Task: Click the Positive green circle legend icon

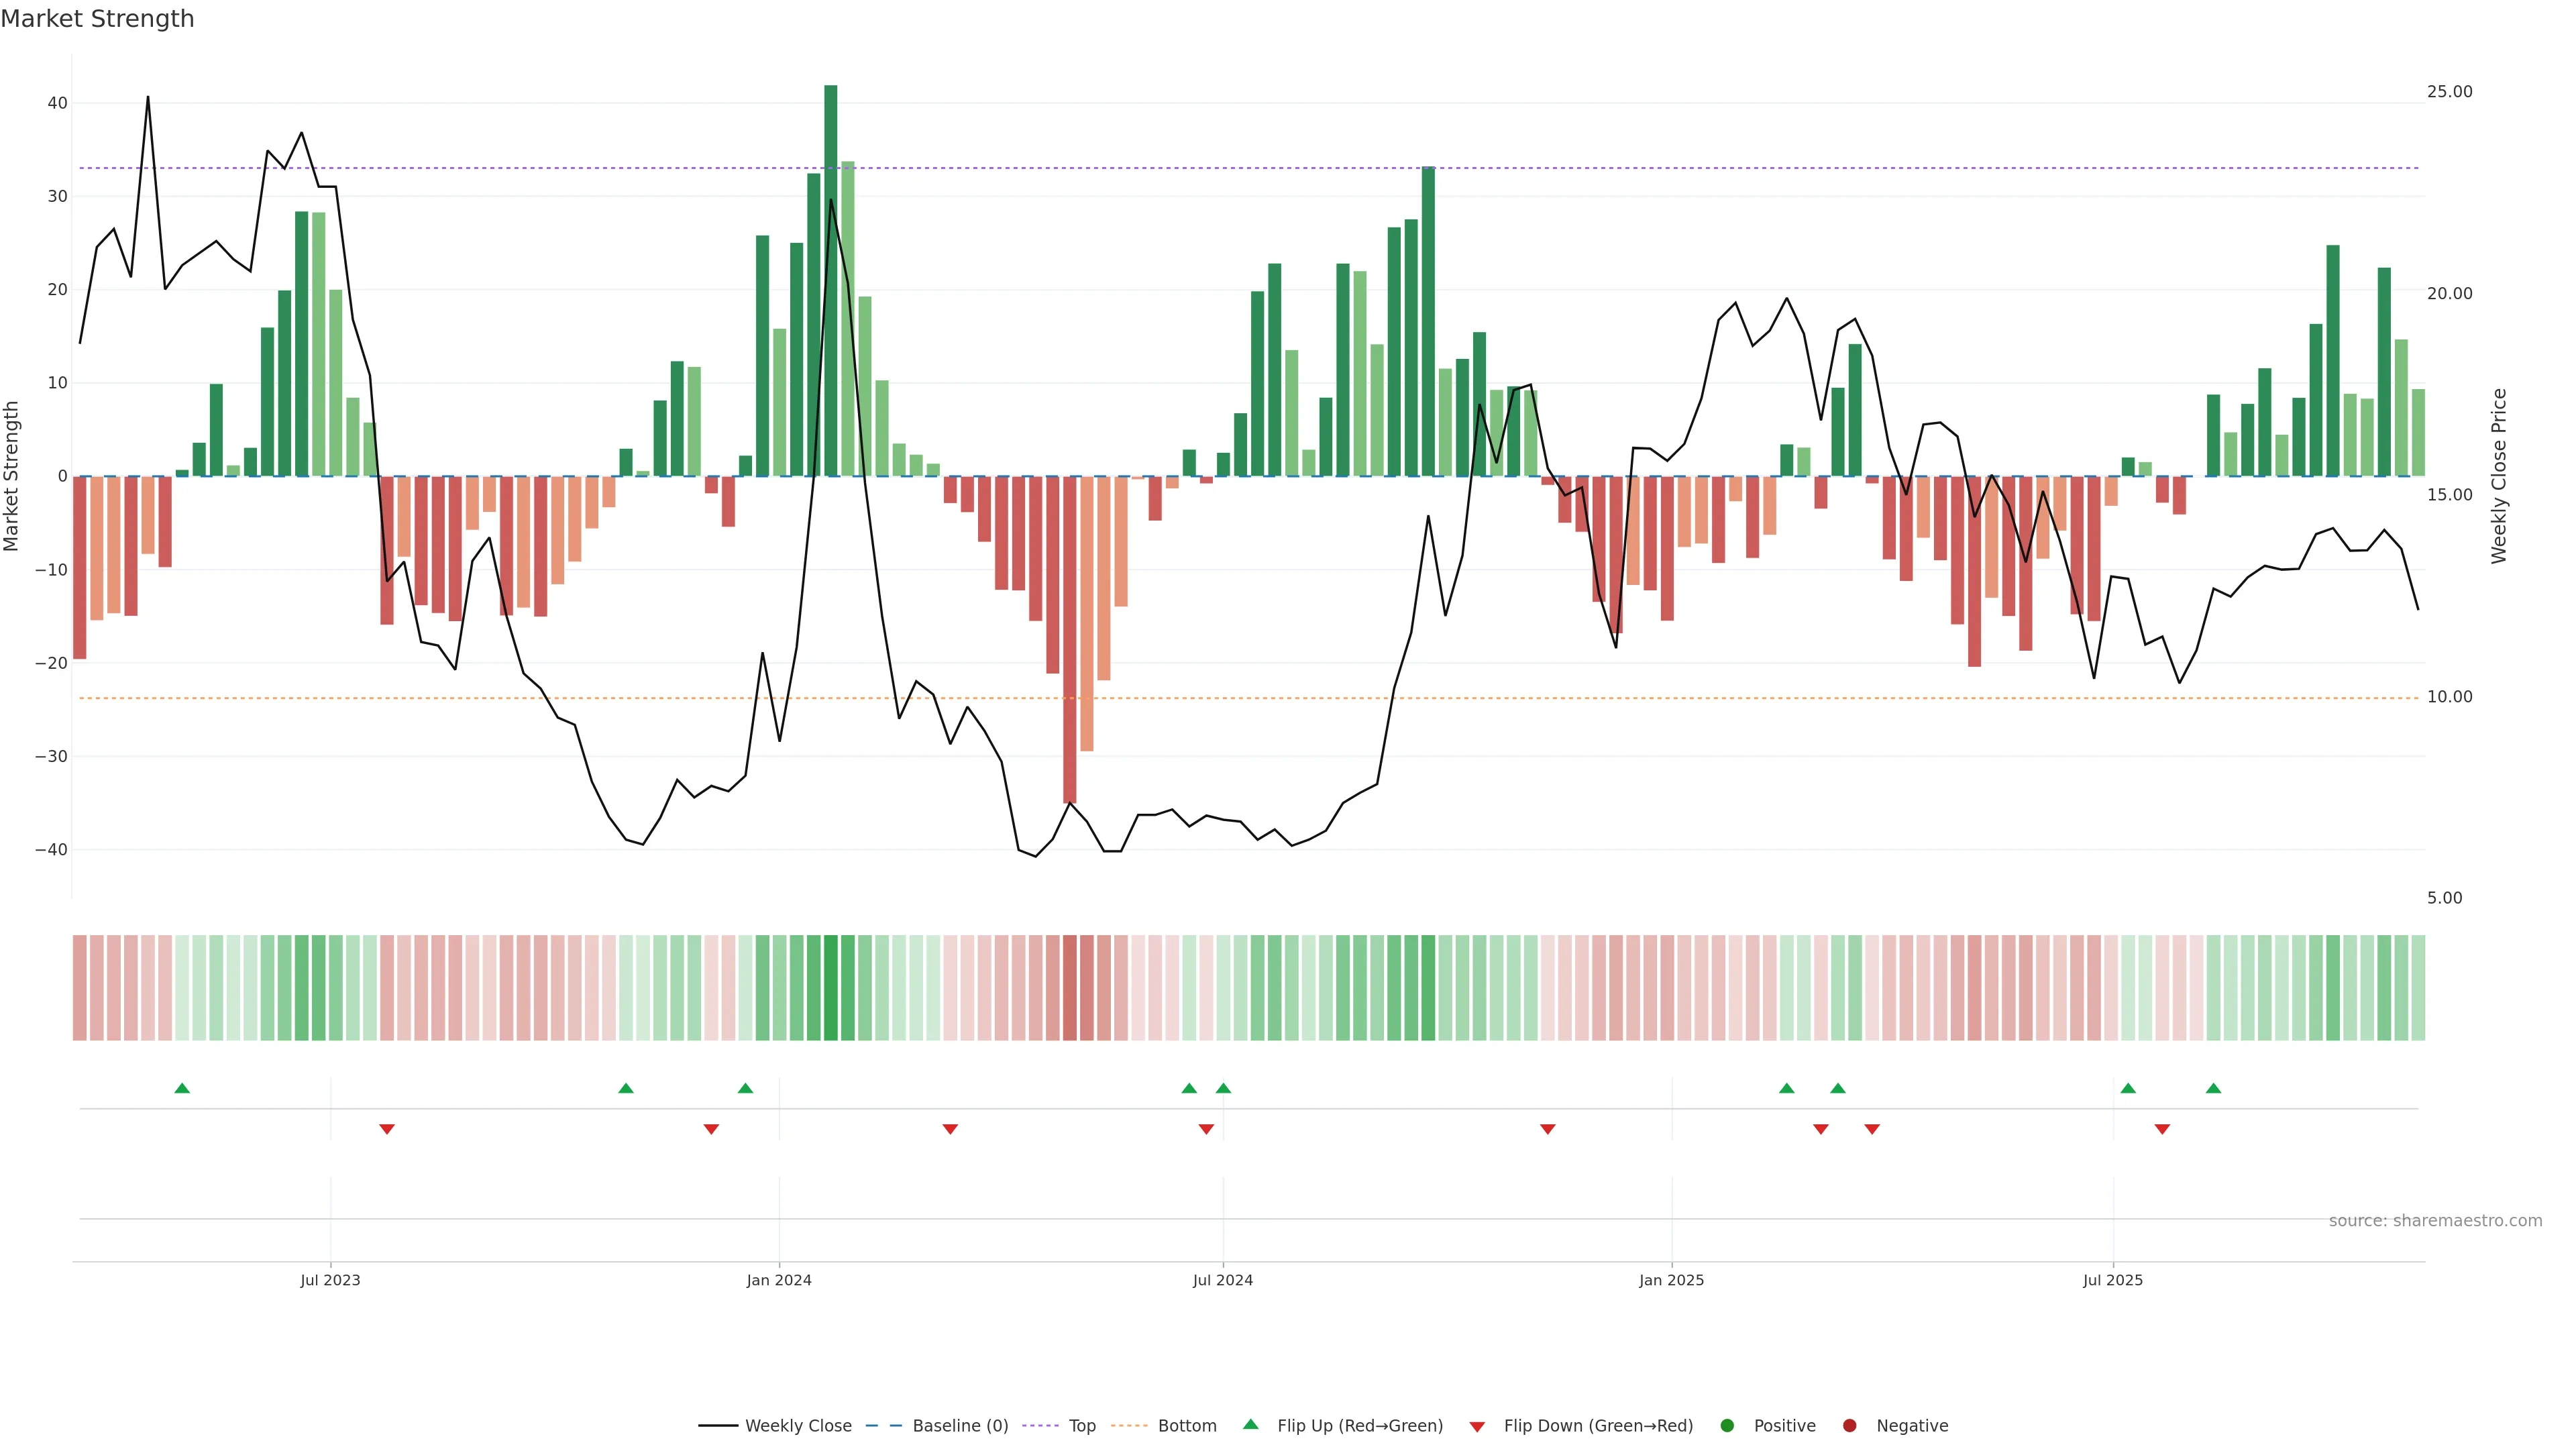Action: coord(1727,1426)
